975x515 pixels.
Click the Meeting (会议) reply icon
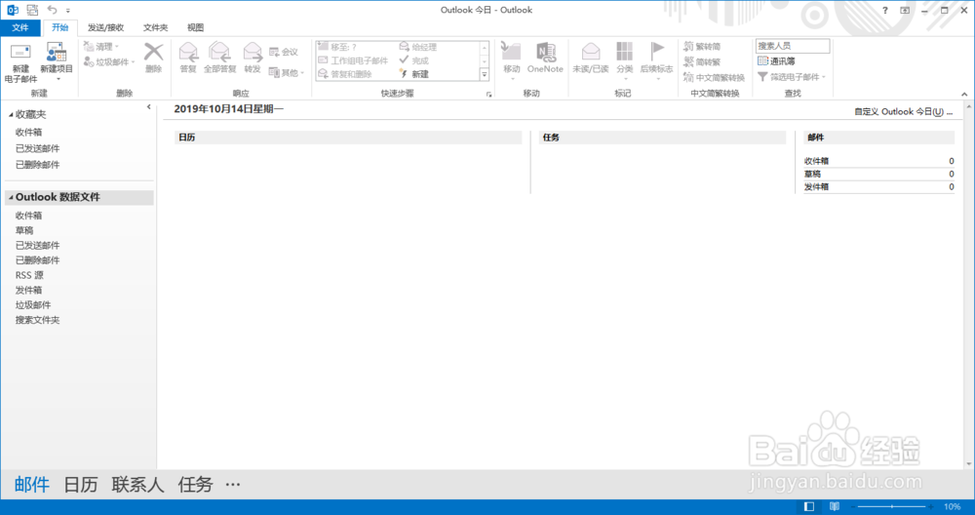[x=274, y=52]
